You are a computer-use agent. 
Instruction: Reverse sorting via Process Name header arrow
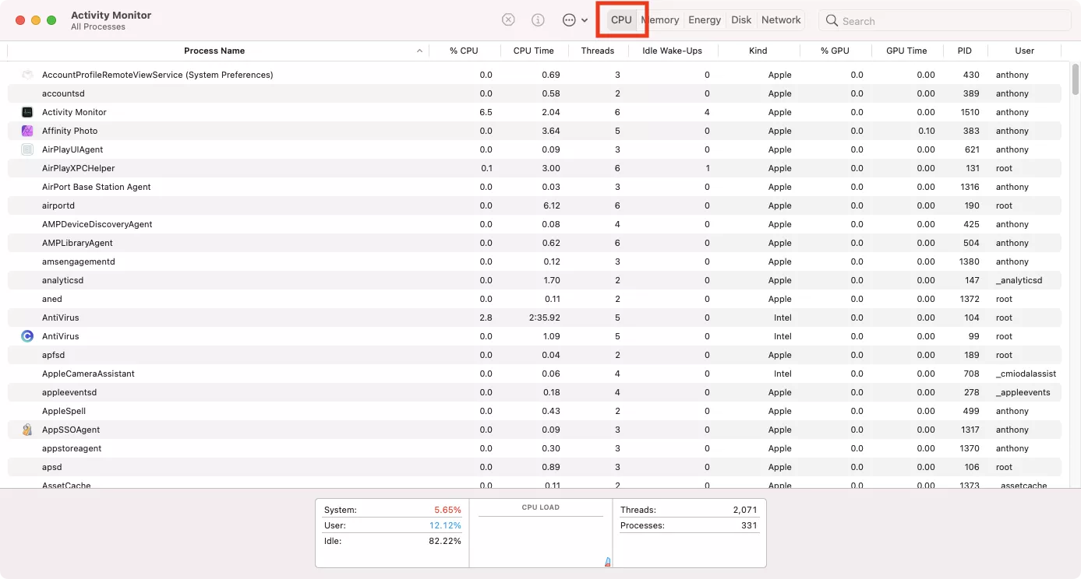point(419,50)
